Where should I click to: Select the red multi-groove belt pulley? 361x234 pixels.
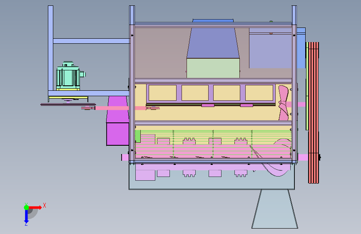coord(314,112)
